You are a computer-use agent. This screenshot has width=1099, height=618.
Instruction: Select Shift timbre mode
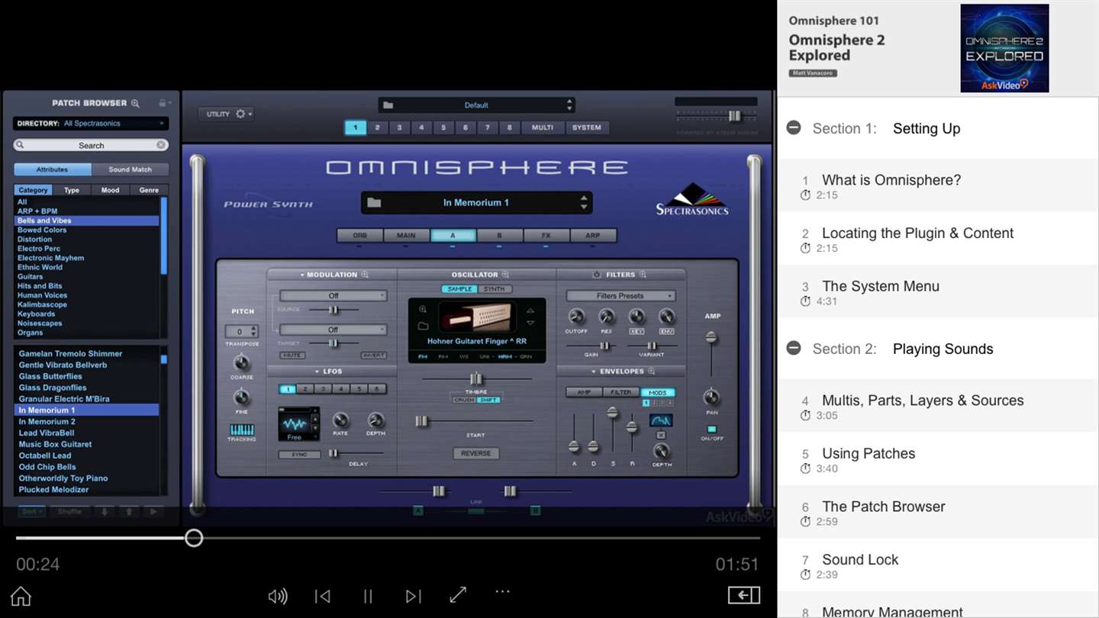489,400
